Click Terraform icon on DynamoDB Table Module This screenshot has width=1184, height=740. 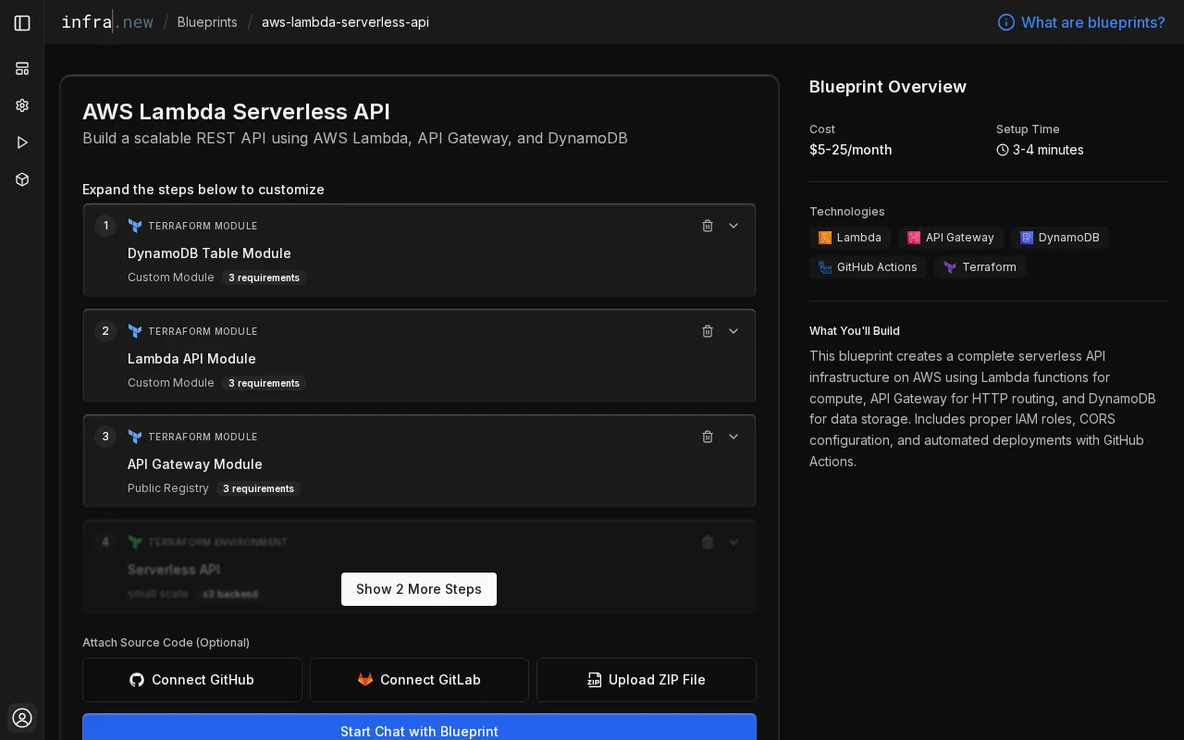click(135, 226)
